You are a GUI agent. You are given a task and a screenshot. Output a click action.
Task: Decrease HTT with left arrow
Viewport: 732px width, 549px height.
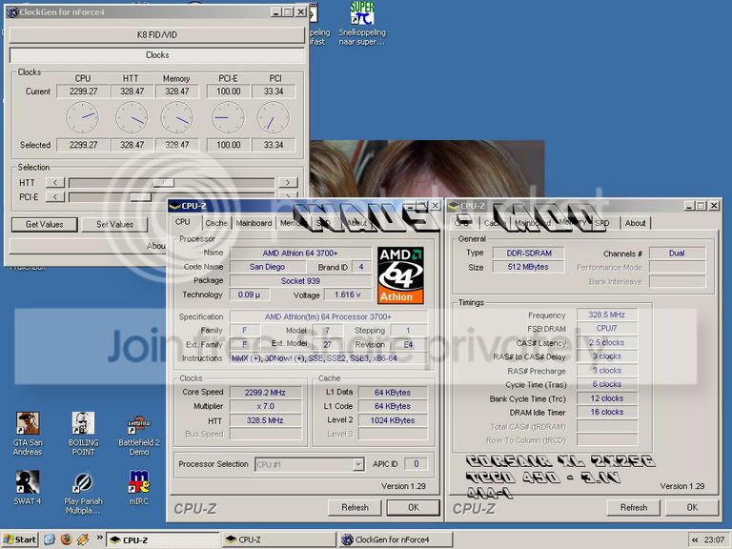[55, 183]
